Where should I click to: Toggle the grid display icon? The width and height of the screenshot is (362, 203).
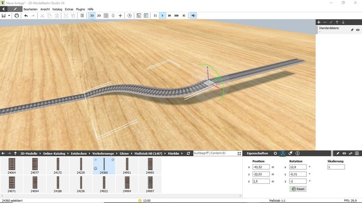(106, 15)
